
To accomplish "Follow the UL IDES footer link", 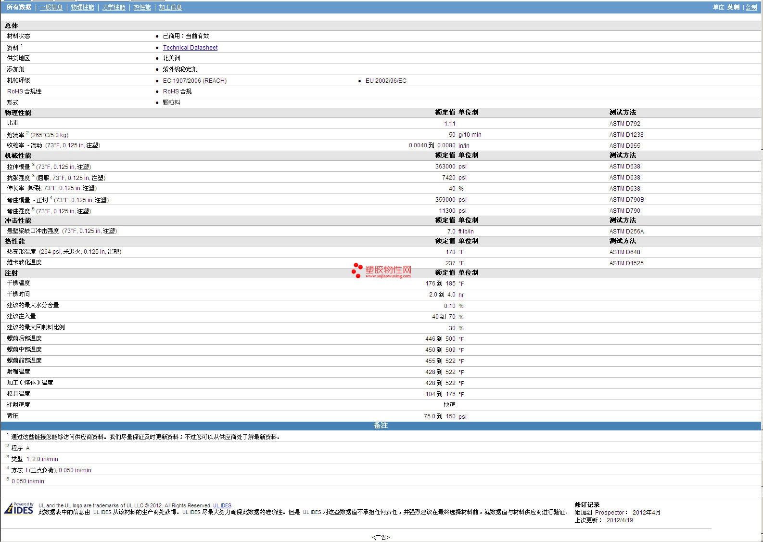I will (222, 505).
